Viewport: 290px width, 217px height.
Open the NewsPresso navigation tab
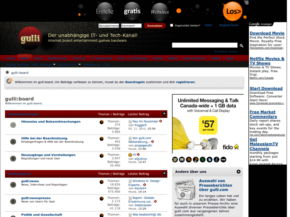pos(57,58)
